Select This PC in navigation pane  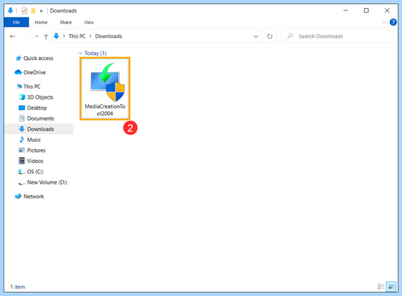31,86
